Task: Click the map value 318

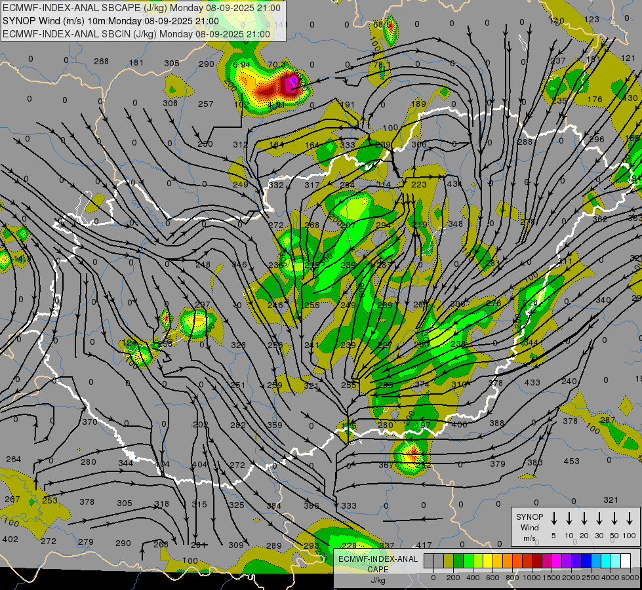Action: pyautogui.click(x=161, y=503)
